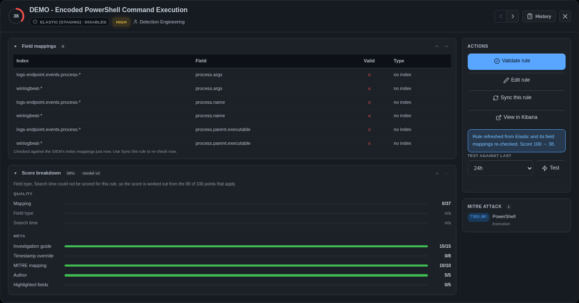This screenshot has width=579, height=303.
Task: Click the 38% score breakdown badge
Action: tap(70, 173)
